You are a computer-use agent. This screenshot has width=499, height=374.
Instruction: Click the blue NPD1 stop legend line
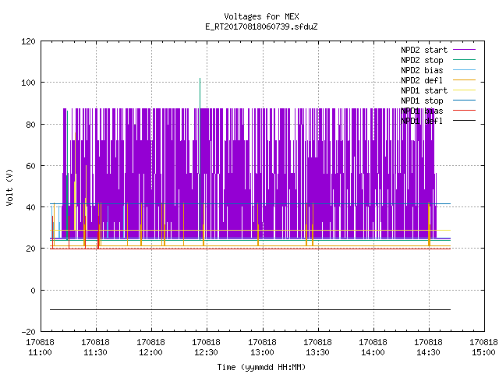(x=464, y=101)
